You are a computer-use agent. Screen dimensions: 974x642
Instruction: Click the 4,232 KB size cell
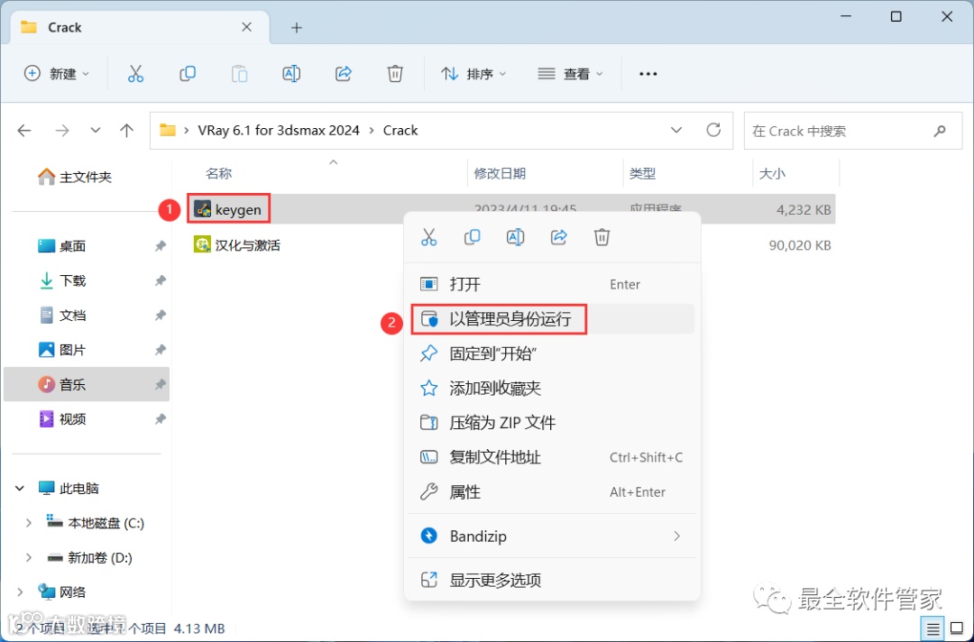coord(804,210)
